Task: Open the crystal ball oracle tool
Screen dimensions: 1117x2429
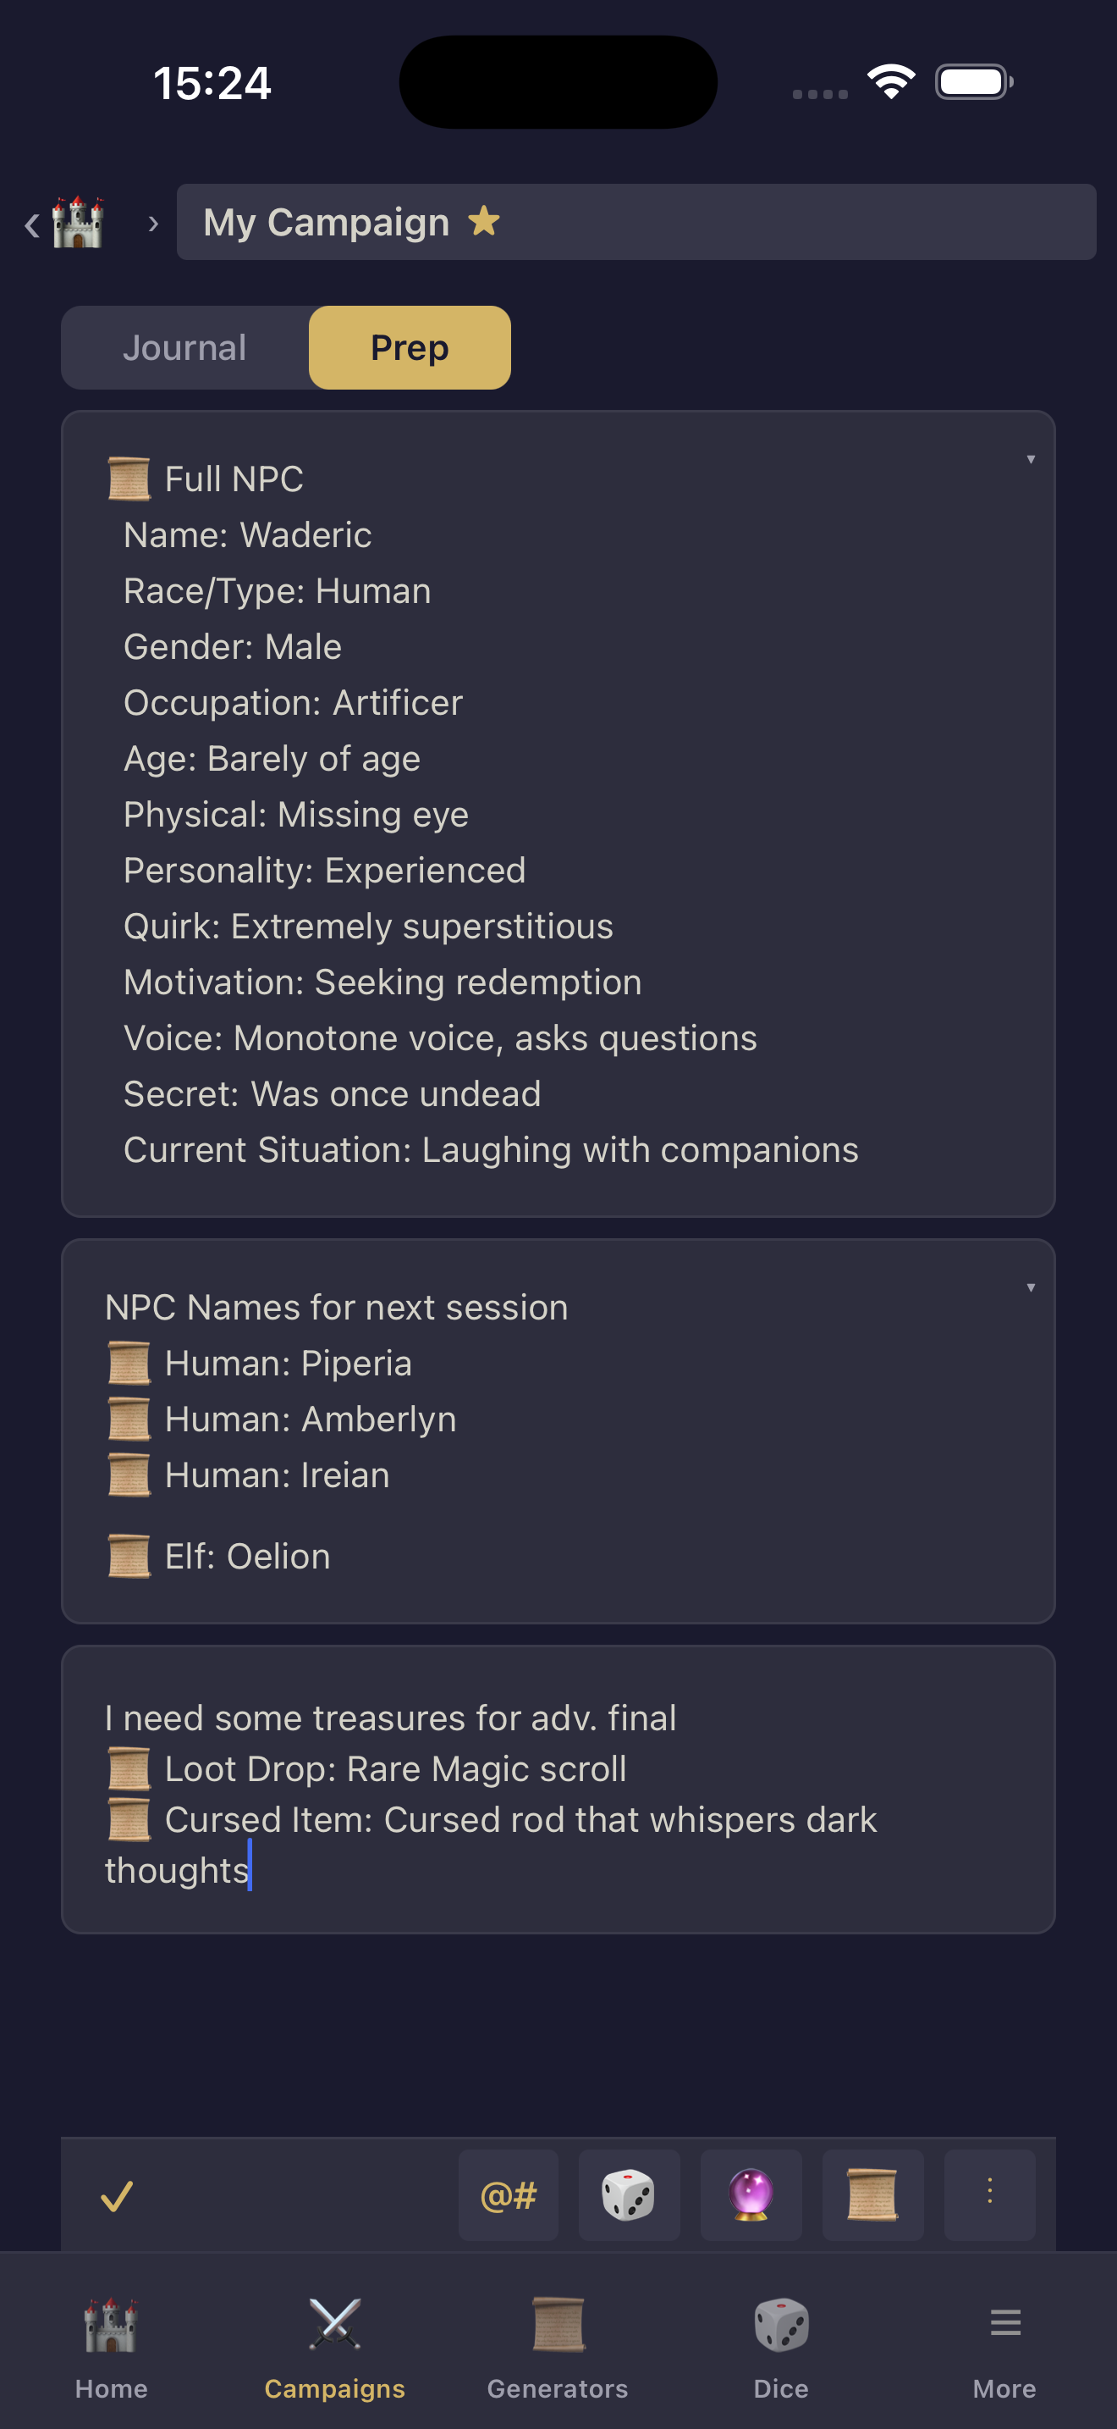Action: pos(751,2196)
